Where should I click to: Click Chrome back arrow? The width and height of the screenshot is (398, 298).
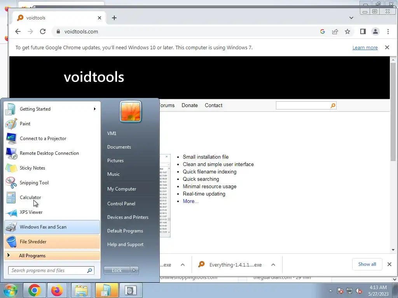18,31
